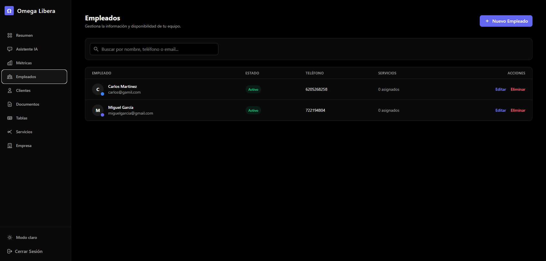Image resolution: width=546 pixels, height=261 pixels.
Task: Click the search magnifier icon
Action: [96, 49]
